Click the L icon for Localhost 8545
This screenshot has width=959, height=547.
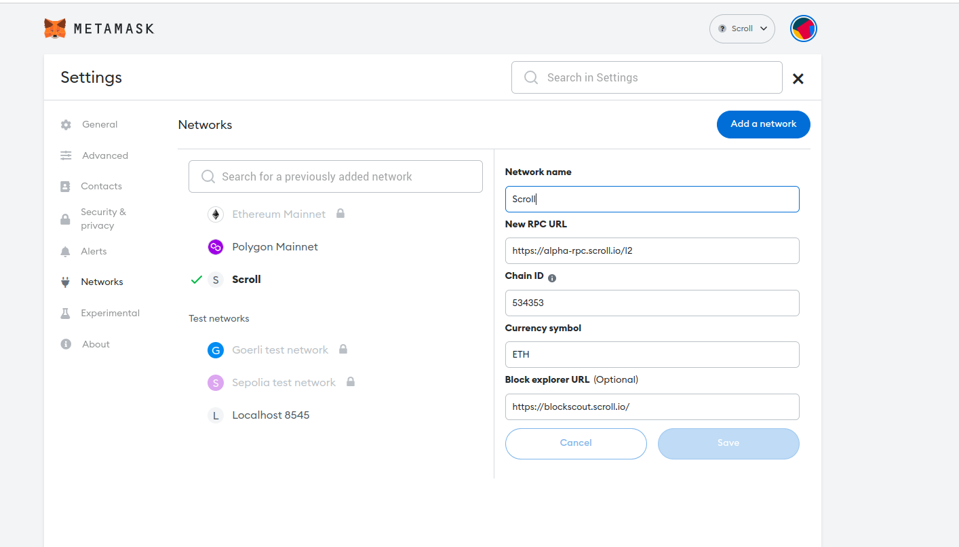coord(216,415)
